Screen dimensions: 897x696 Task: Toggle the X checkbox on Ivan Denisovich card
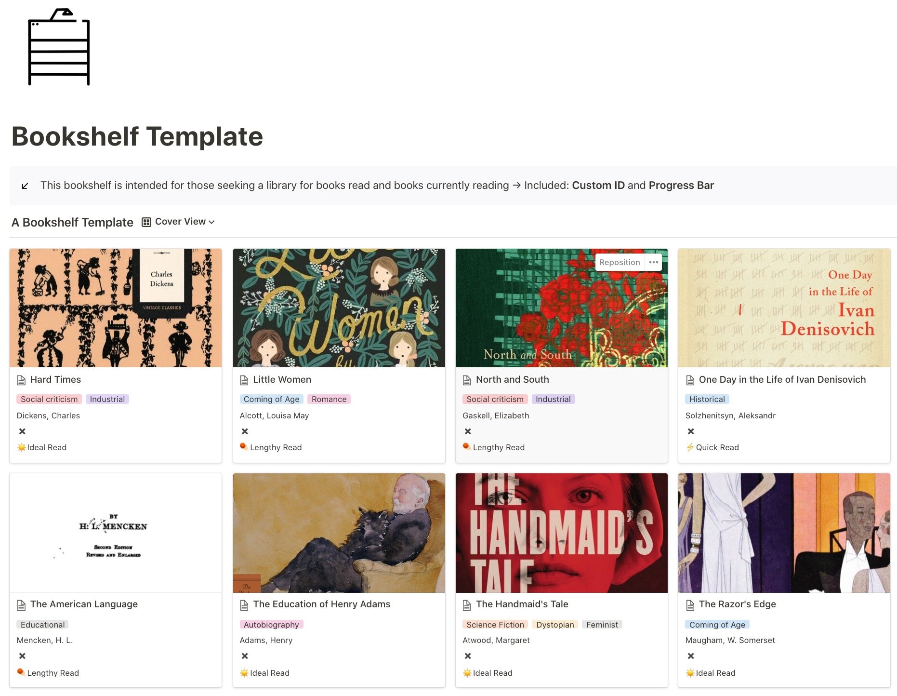[691, 431]
